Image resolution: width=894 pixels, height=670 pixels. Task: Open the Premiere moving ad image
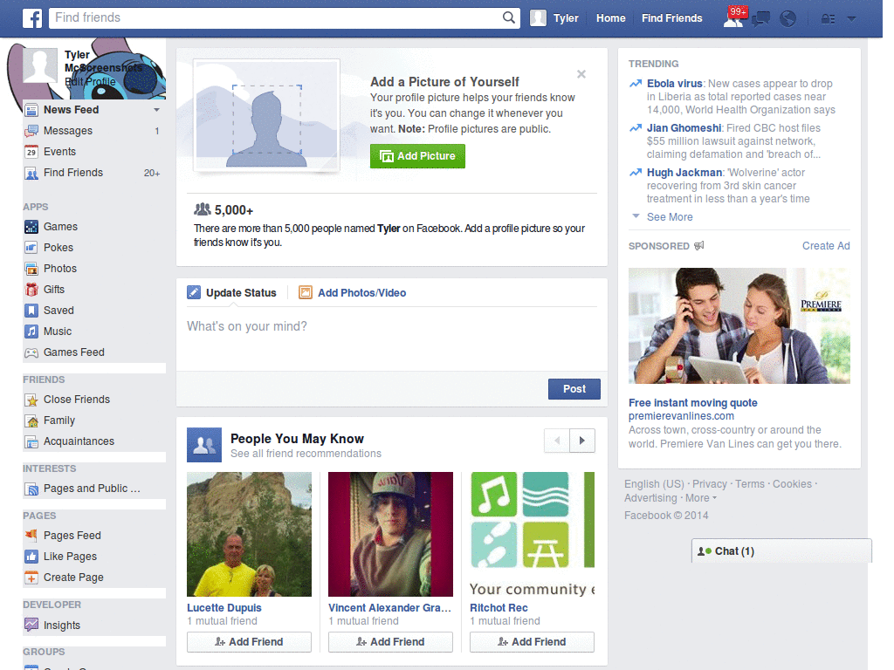tap(739, 326)
